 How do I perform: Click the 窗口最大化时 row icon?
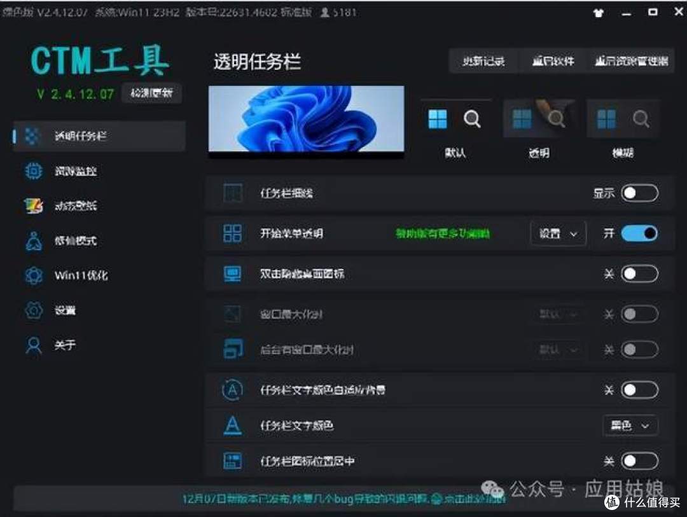[232, 314]
